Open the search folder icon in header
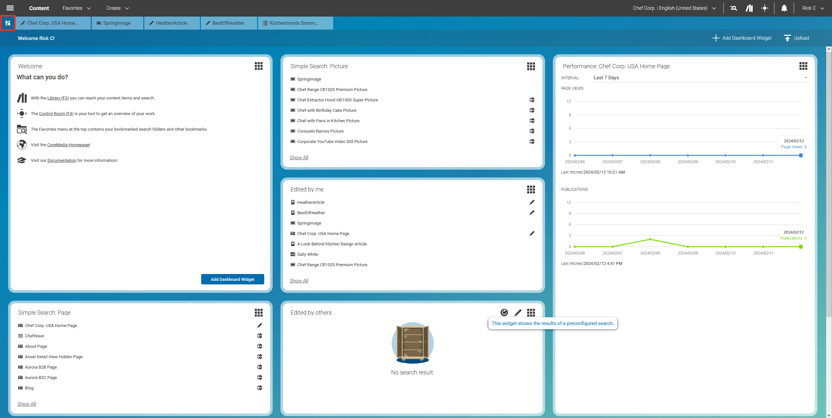This screenshot has height=418, width=832. tap(733, 8)
